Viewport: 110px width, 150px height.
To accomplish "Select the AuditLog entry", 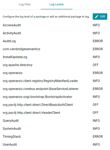I will [9, 41].
